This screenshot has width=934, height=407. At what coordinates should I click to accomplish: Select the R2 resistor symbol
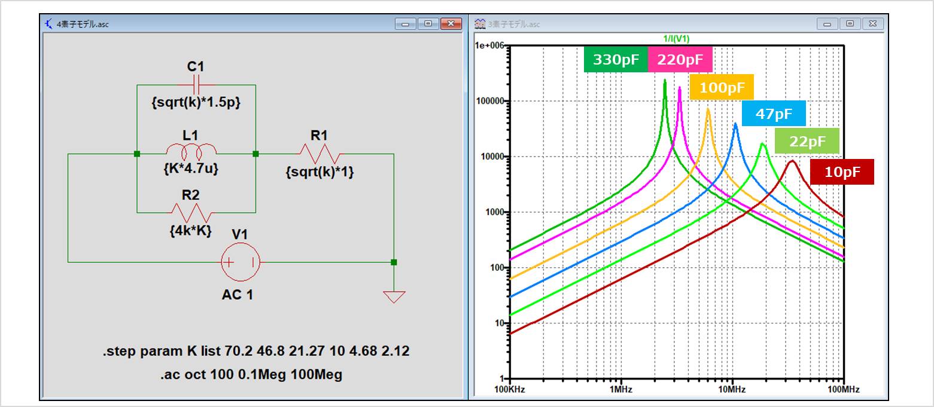point(191,212)
